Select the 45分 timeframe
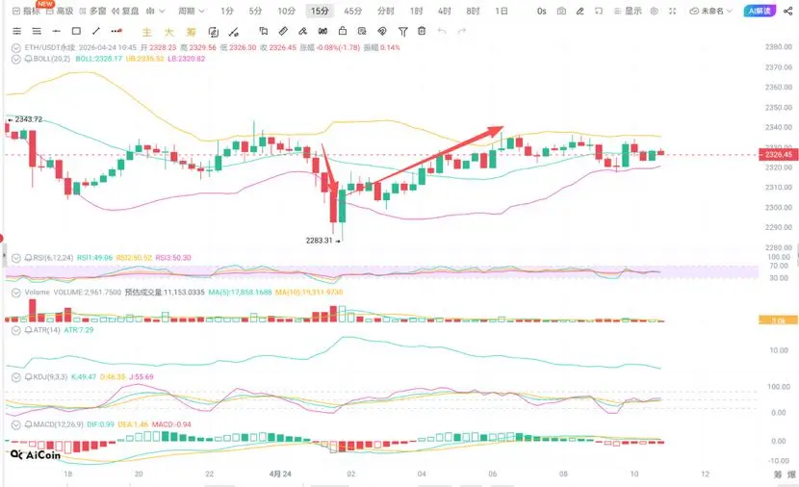The height and width of the screenshot is (487, 799). pyautogui.click(x=352, y=11)
